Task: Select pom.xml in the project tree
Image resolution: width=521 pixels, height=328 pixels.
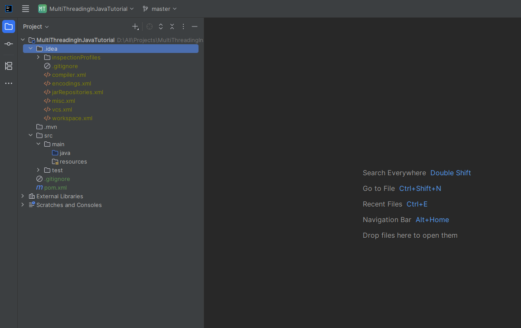Action: coord(55,187)
